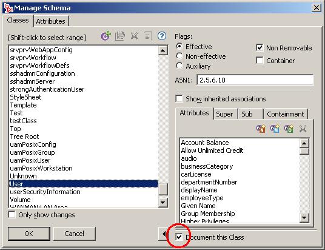Image resolution: width=325 pixels, height=250 pixels.
Task: Click the OK button
Action: point(29,234)
